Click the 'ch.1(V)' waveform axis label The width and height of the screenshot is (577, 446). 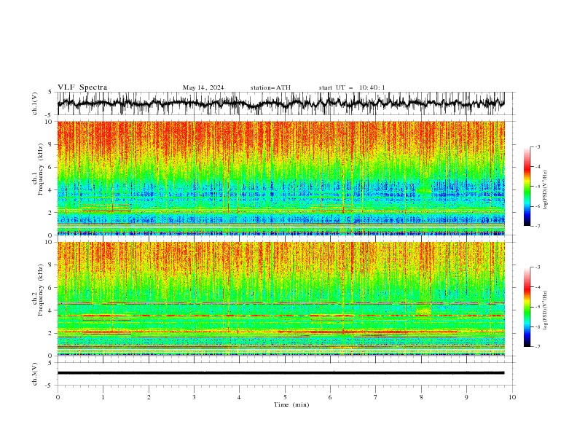[35, 103]
